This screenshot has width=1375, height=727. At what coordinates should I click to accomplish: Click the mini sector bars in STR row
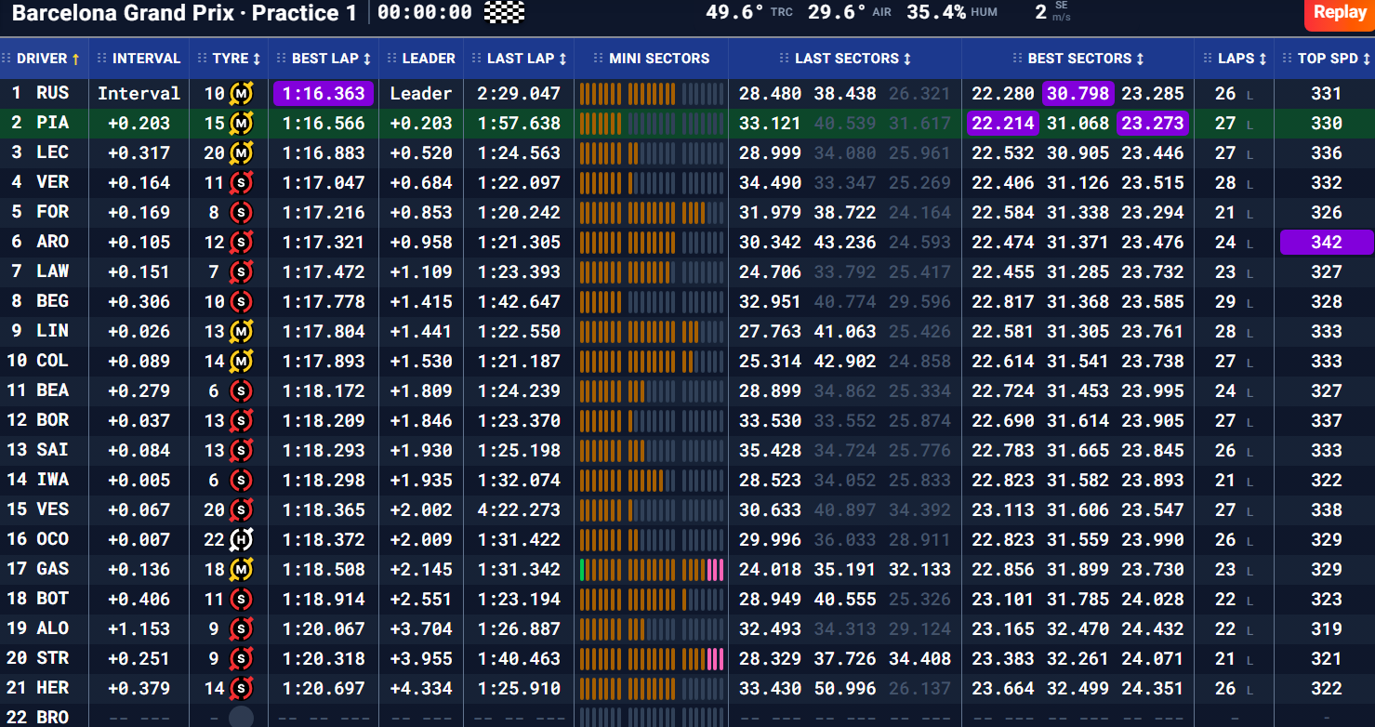652,658
